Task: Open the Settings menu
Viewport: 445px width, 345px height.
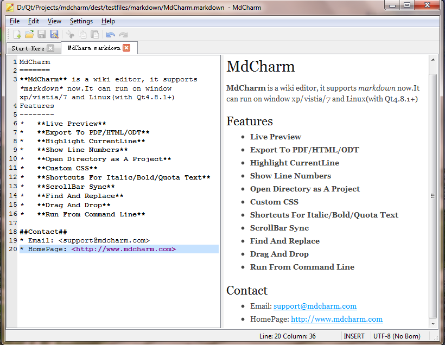Action: [81, 21]
